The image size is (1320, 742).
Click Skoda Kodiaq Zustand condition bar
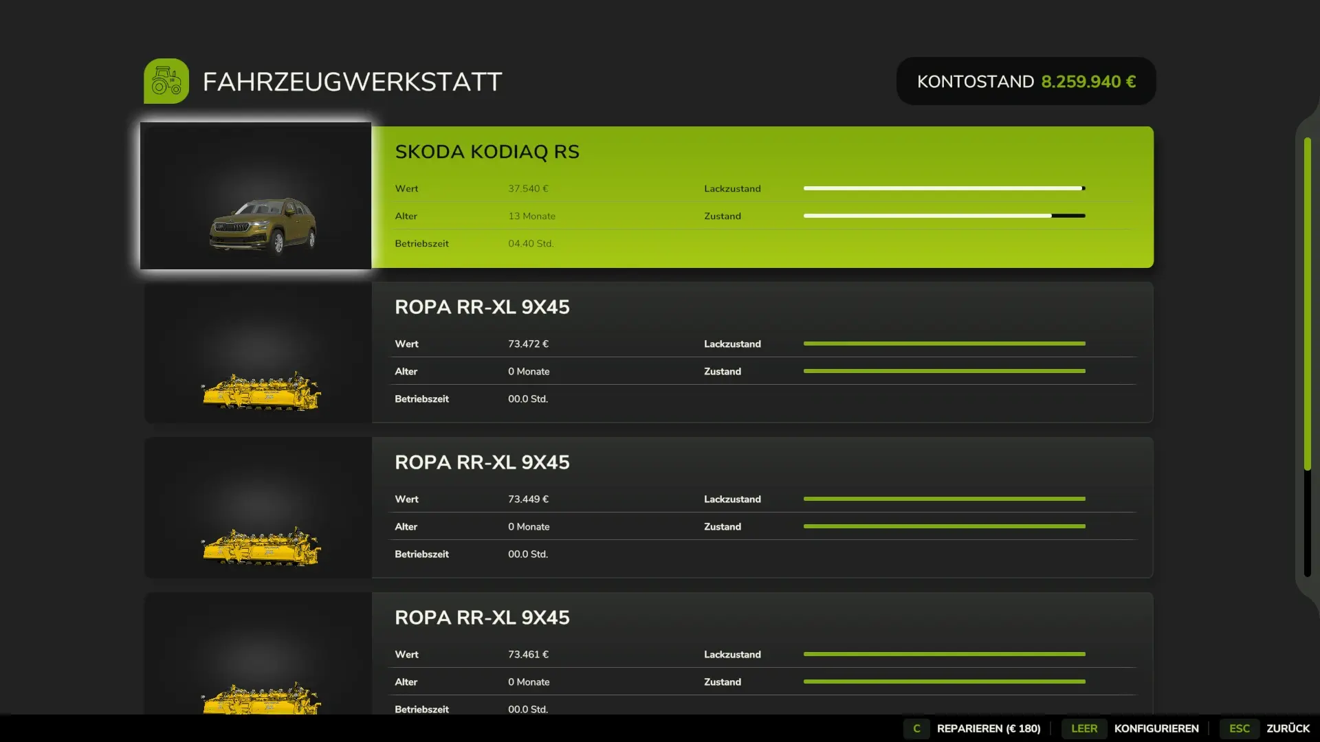(x=944, y=216)
